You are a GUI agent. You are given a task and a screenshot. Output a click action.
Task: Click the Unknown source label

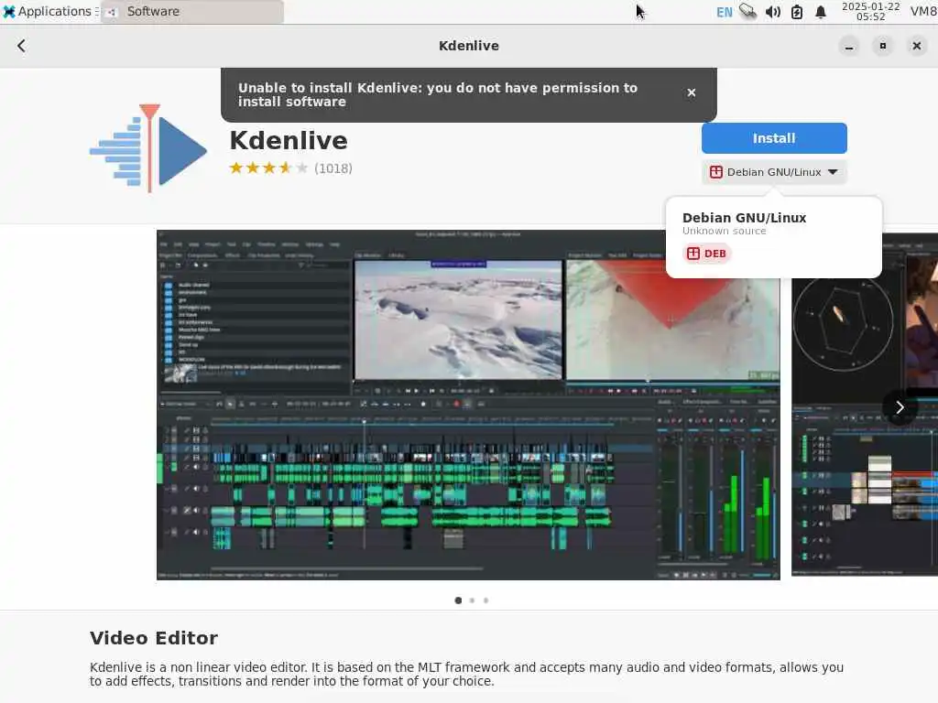coord(724,232)
